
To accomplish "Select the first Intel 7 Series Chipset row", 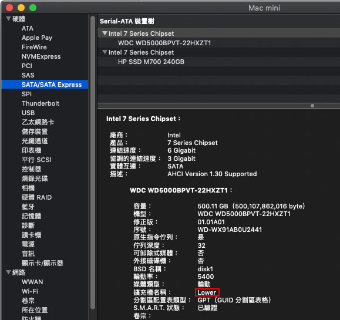I will click(218, 33).
